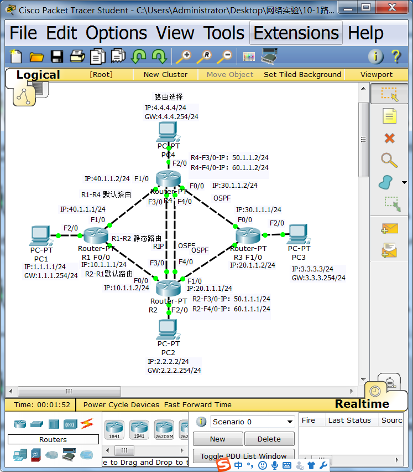Select the Resize Shape tool
Screen dimensions: 413x472
(393, 204)
